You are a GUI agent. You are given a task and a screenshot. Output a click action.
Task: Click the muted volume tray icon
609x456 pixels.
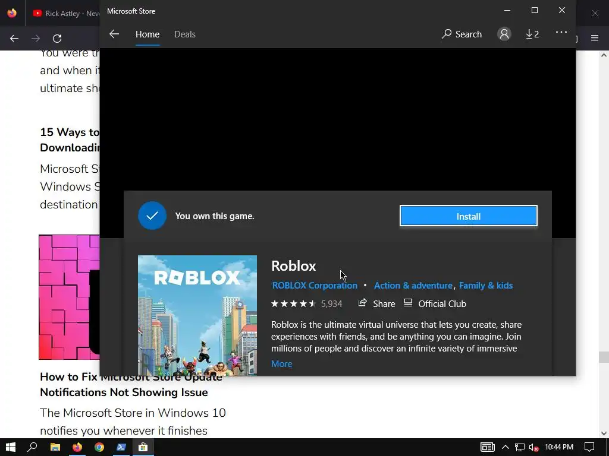[533, 447]
